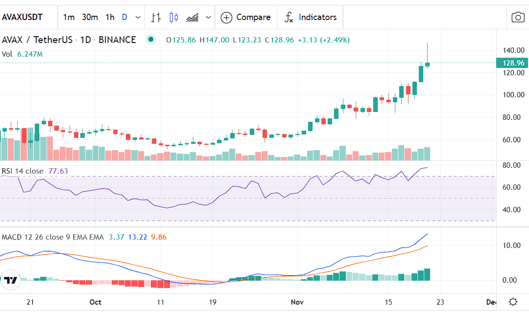Select the 30m timeframe

click(x=89, y=17)
